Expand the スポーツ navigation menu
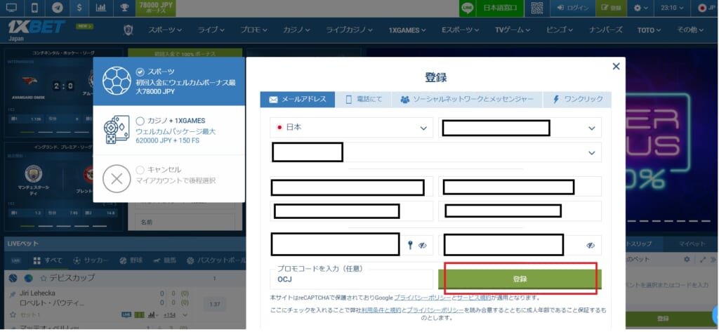This screenshot has width=719, height=332. 164,29
